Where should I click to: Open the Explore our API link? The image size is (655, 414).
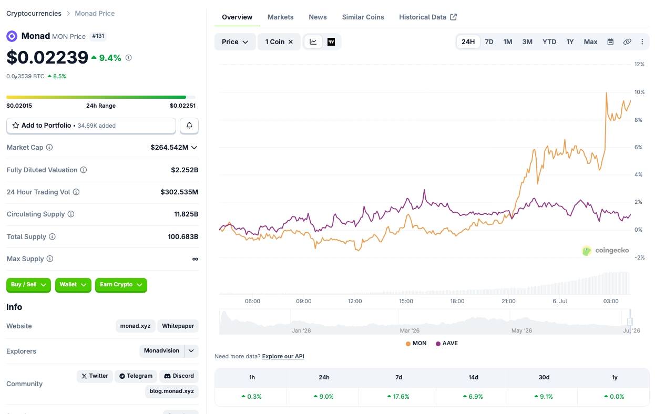[x=283, y=356]
